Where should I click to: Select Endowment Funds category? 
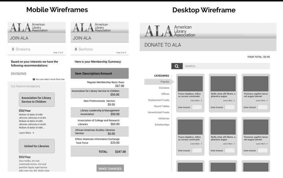tap(159, 100)
